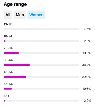Select the Women tab

36,15
